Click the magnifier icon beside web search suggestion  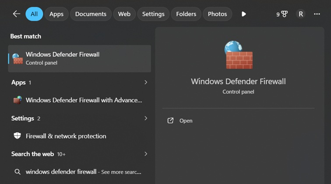coord(18,172)
